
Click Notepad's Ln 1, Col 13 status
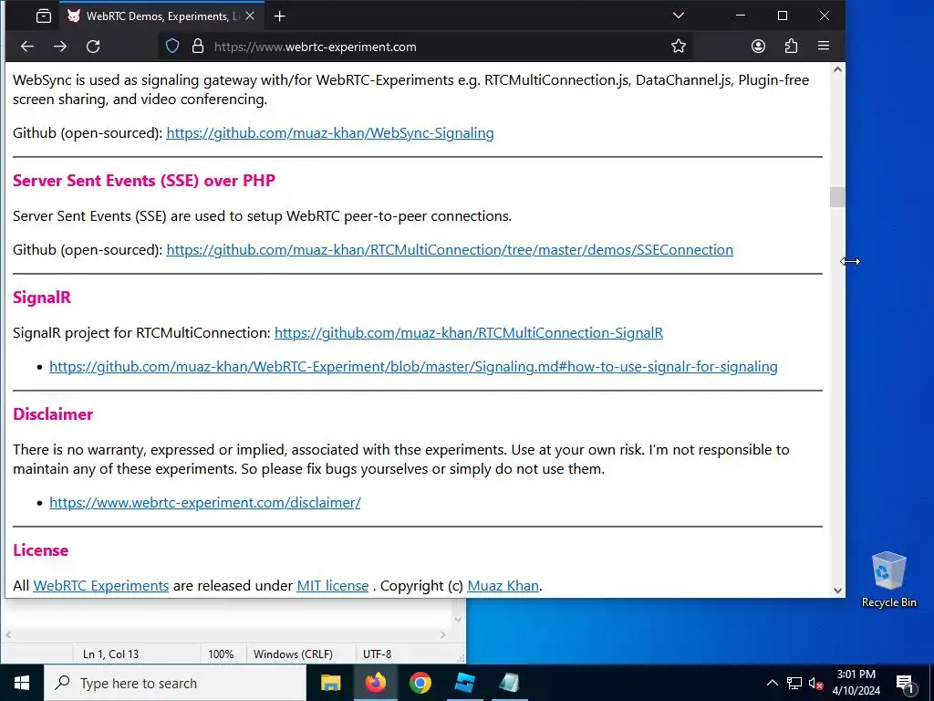110,654
